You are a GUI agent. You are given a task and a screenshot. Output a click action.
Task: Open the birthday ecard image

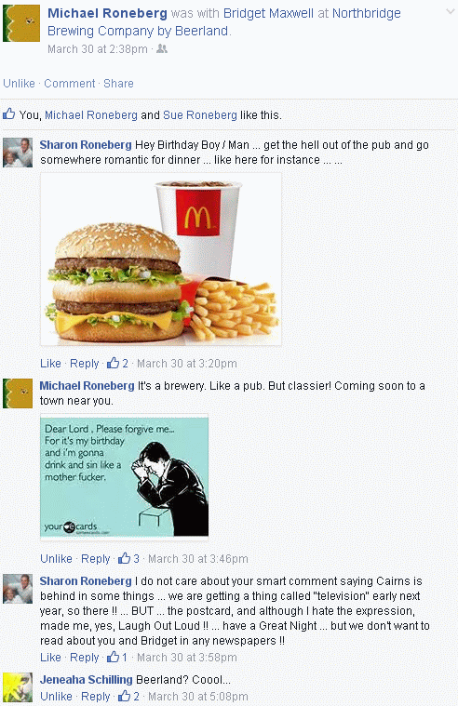(125, 476)
